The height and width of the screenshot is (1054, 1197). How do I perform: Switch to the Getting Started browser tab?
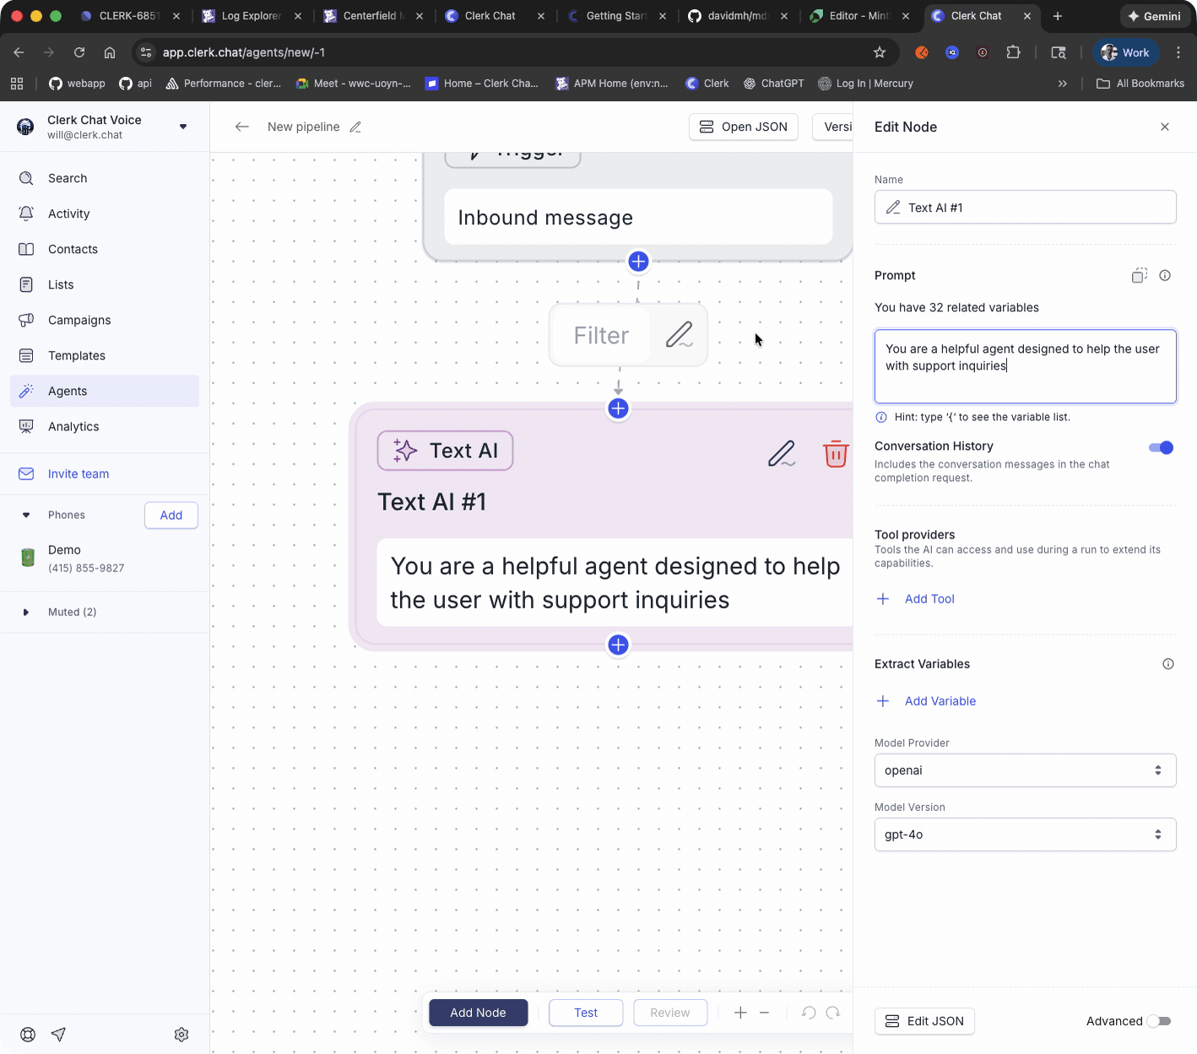pyautogui.click(x=616, y=16)
